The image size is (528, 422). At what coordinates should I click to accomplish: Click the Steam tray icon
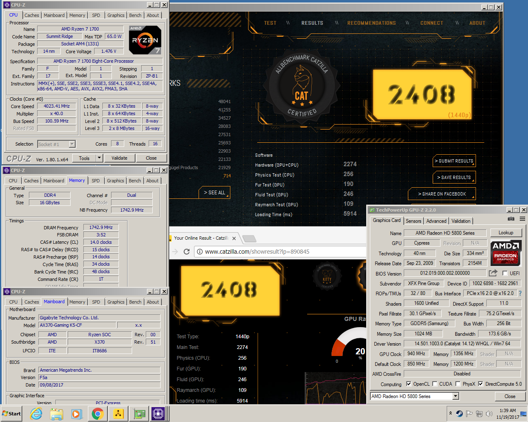pyautogui.click(x=459, y=413)
